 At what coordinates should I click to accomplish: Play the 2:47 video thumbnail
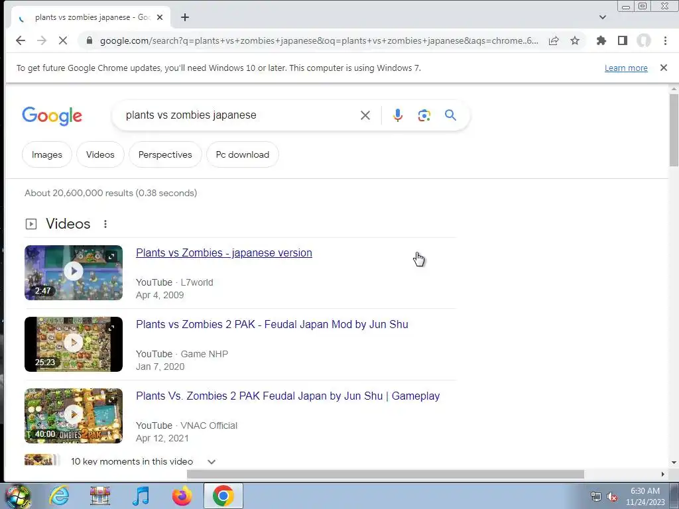[x=74, y=272]
